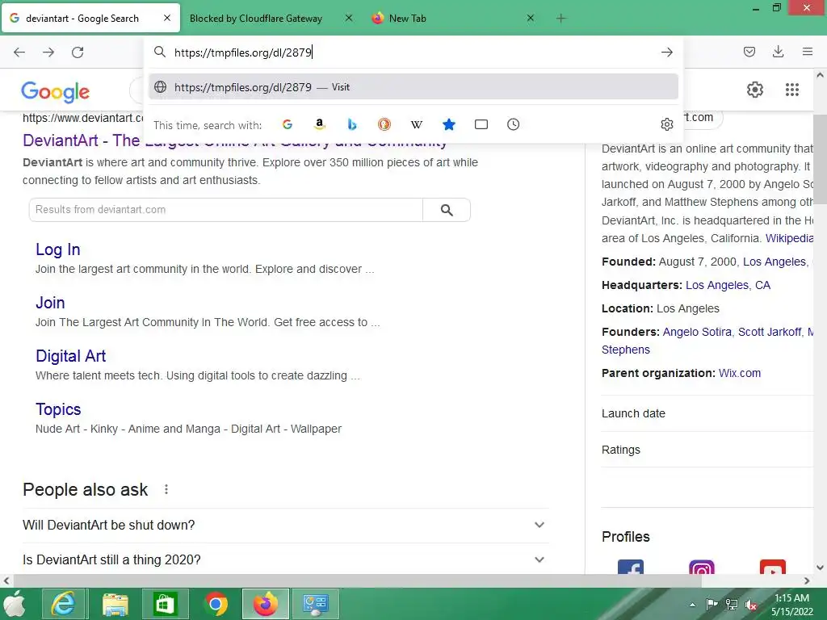
Task: Click the vertical scrollbar thumb
Action: [x=820, y=159]
